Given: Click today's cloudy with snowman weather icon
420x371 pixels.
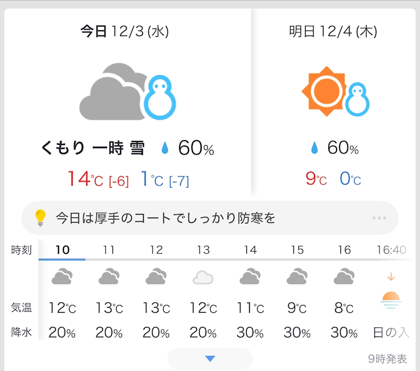Looking at the screenshot, I should point(127,92).
